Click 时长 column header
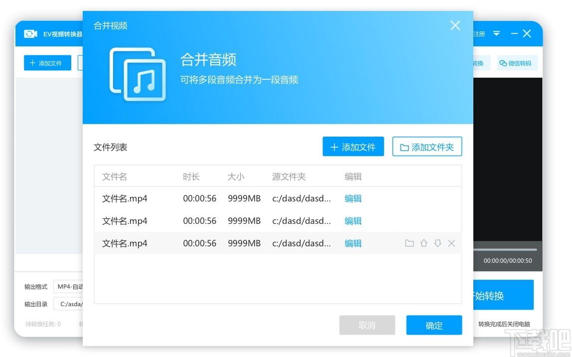 191,177
